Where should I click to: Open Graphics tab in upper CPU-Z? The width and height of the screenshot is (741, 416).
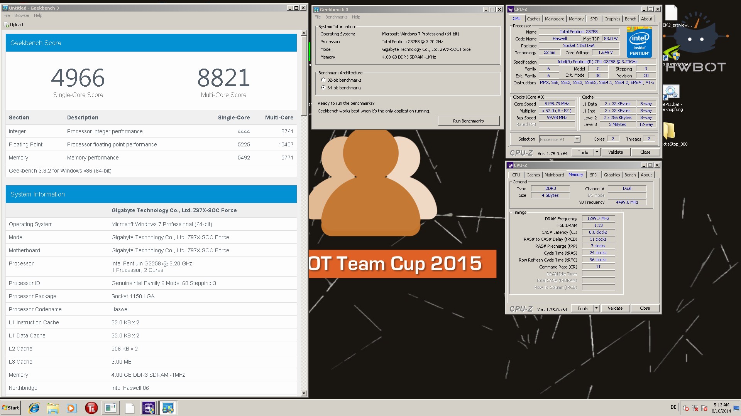612,19
